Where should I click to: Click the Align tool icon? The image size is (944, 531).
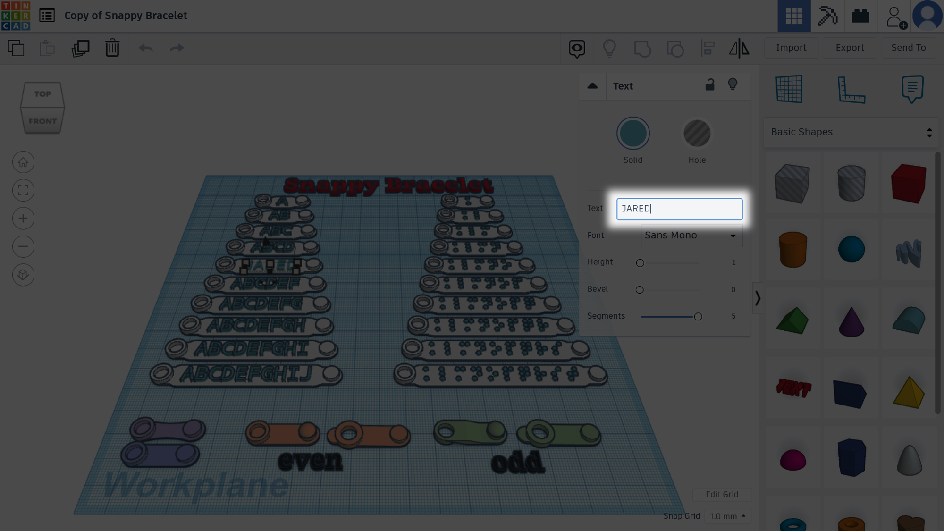click(x=707, y=48)
